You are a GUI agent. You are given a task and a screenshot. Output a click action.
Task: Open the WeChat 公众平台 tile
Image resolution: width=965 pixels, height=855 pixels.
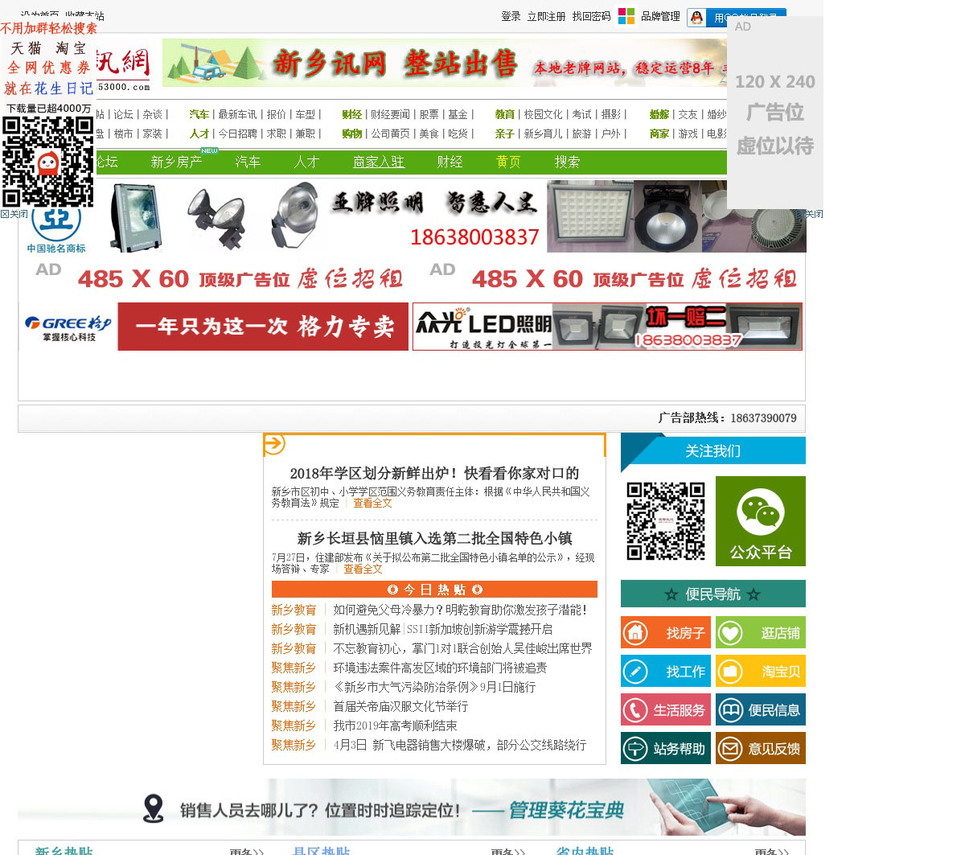tap(760, 521)
